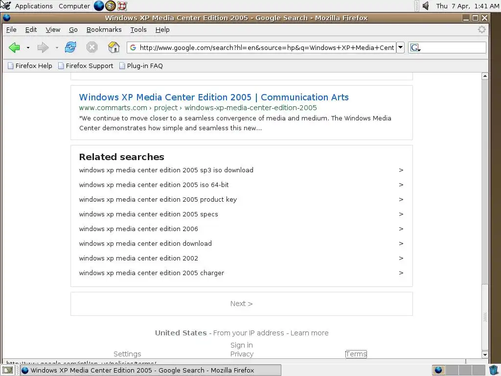Open the Back history dropdown arrow
This screenshot has width=501, height=376.
[x=28, y=48]
